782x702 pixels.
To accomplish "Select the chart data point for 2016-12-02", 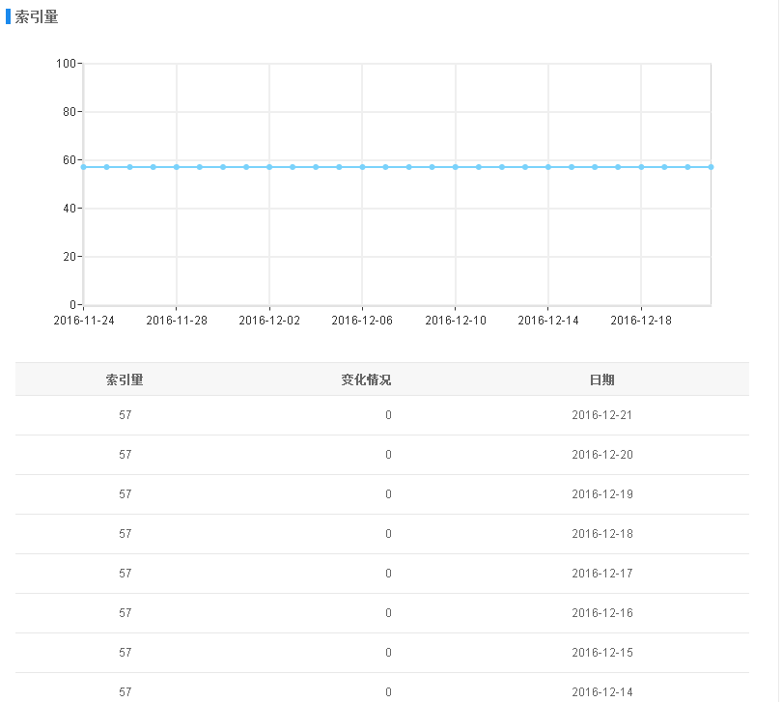I will pos(269,167).
